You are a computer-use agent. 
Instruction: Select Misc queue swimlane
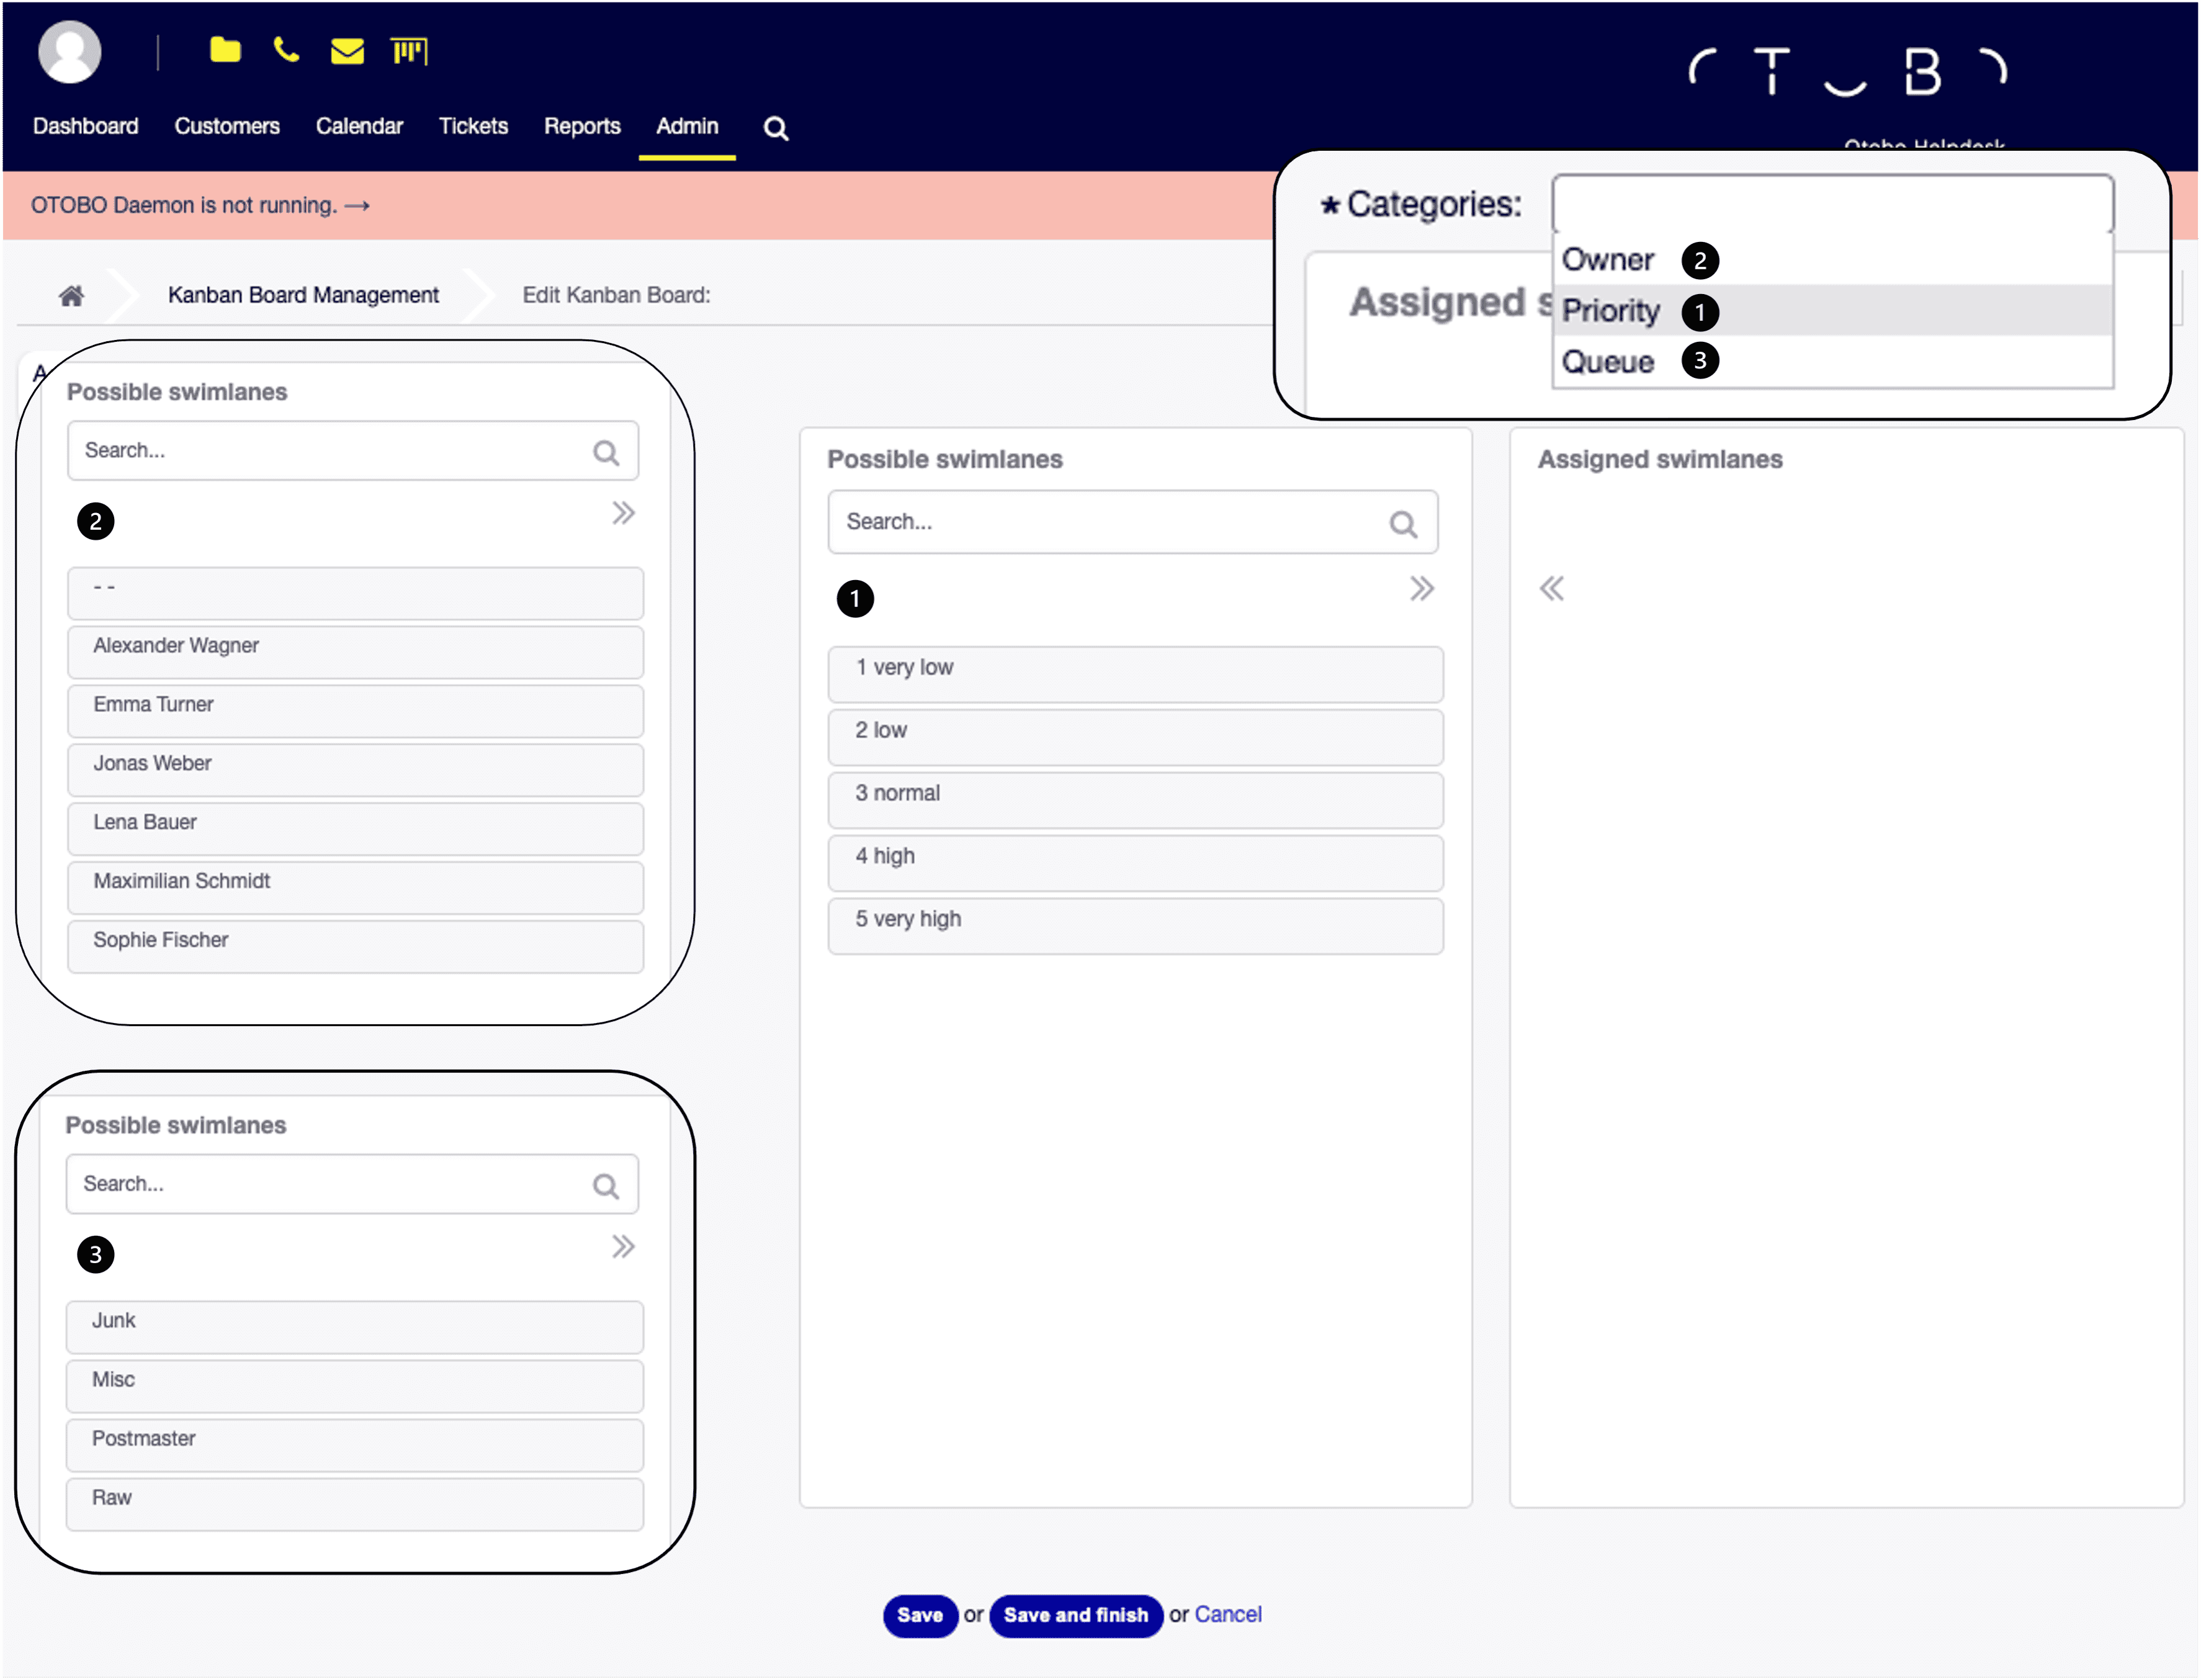(355, 1386)
